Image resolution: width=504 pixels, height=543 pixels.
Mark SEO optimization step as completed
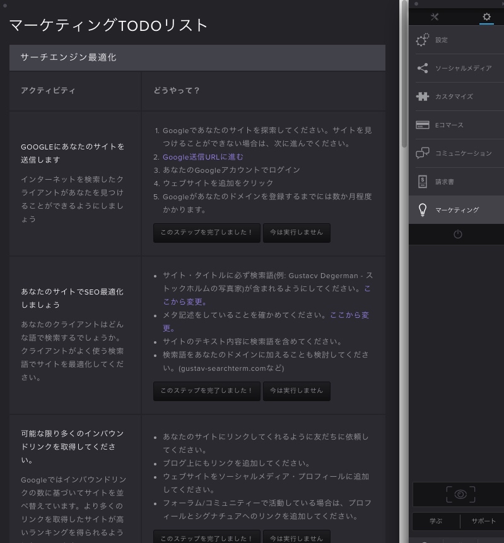[206, 391]
